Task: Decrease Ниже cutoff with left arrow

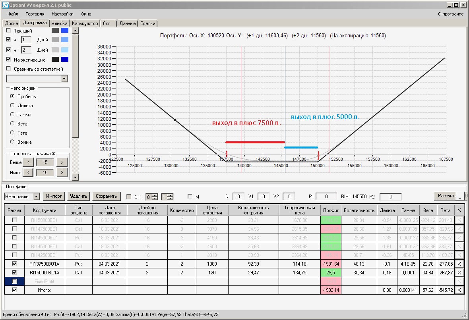Action: point(28,172)
